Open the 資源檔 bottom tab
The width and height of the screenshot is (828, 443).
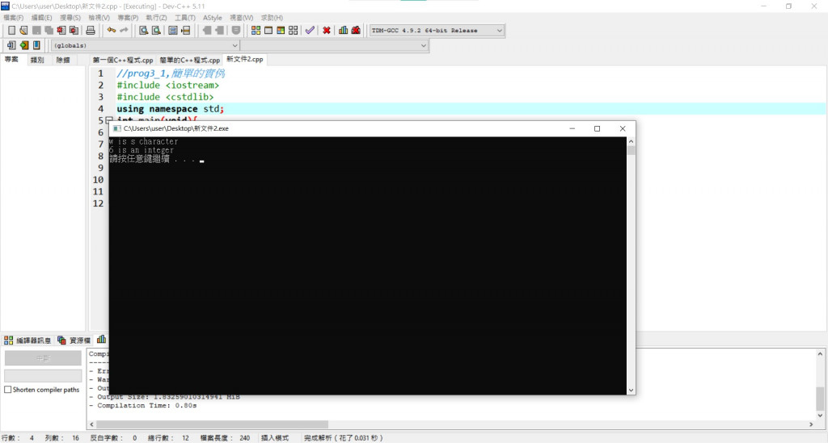(74, 341)
